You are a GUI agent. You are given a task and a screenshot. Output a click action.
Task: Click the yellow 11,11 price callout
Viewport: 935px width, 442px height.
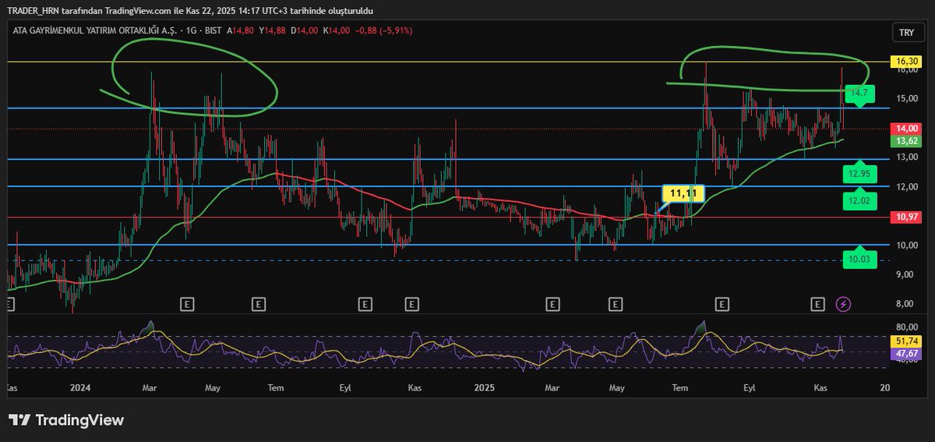[683, 193]
